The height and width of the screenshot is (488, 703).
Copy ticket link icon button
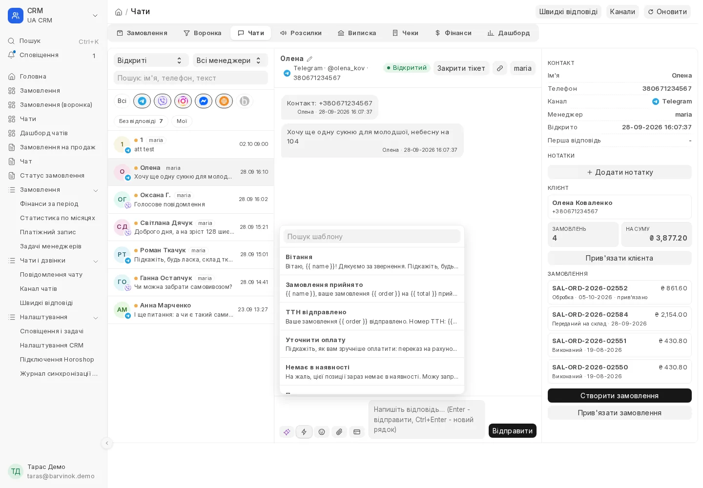tap(499, 68)
